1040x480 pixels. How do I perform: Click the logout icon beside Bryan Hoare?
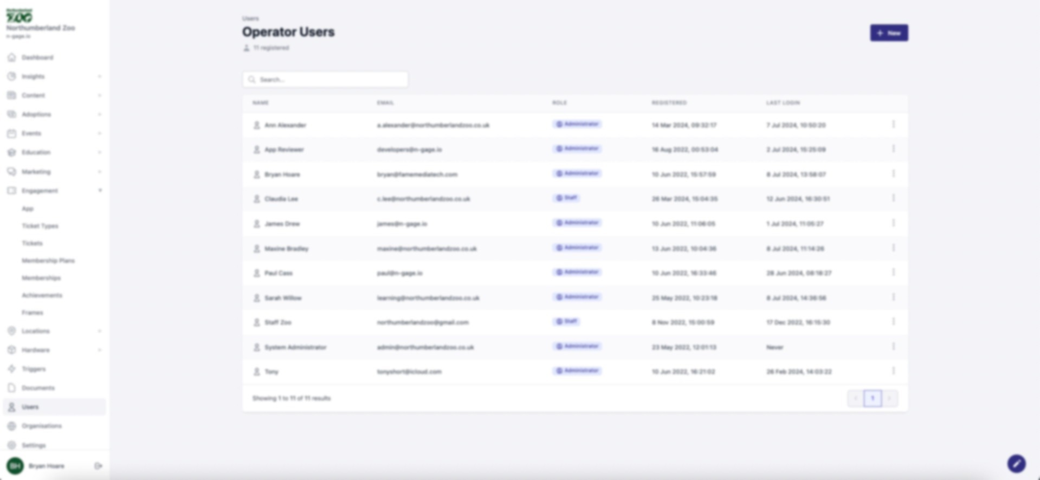pyautogui.click(x=98, y=466)
